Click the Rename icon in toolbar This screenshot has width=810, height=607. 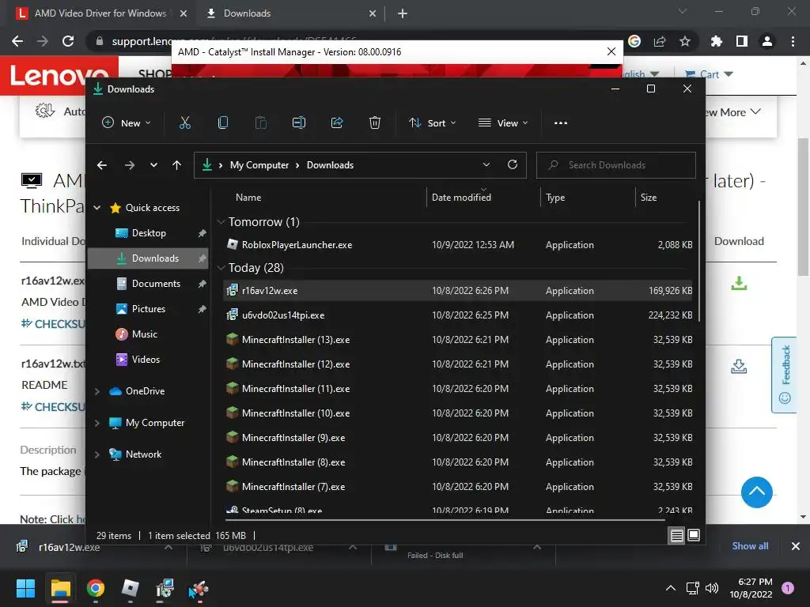[298, 123]
